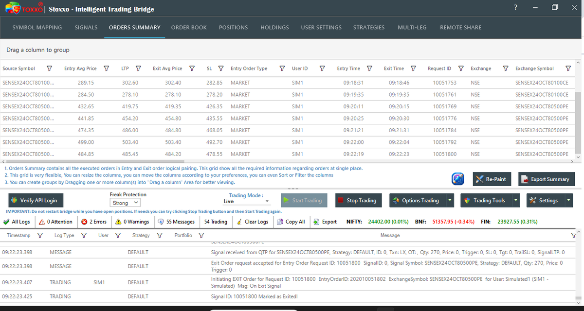Go to the Positions tab

point(233,28)
